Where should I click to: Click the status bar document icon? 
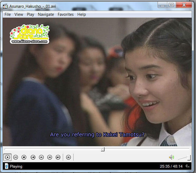click(6, 166)
